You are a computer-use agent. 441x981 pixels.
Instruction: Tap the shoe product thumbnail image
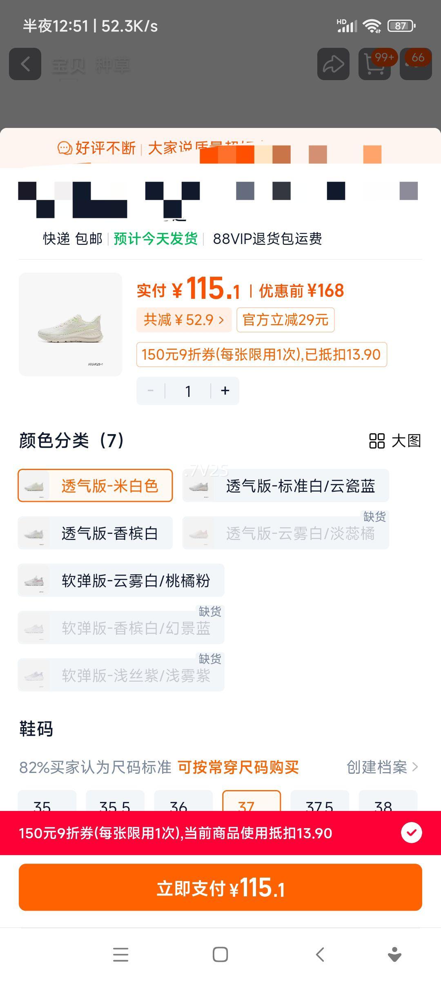[x=71, y=325]
